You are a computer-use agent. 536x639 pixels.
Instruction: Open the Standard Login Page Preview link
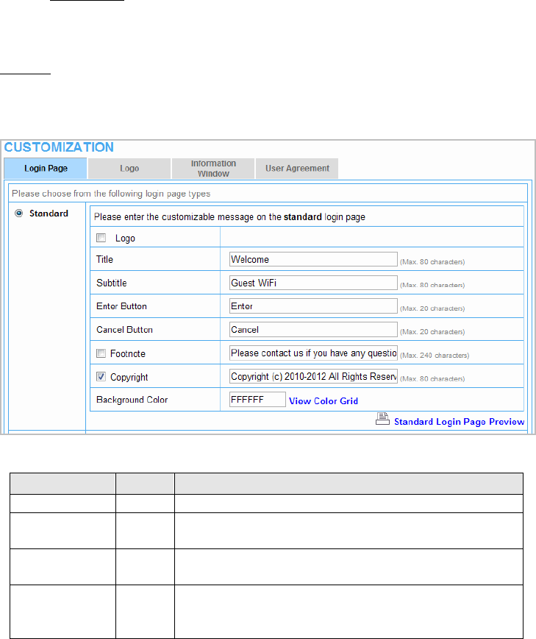tap(459, 421)
